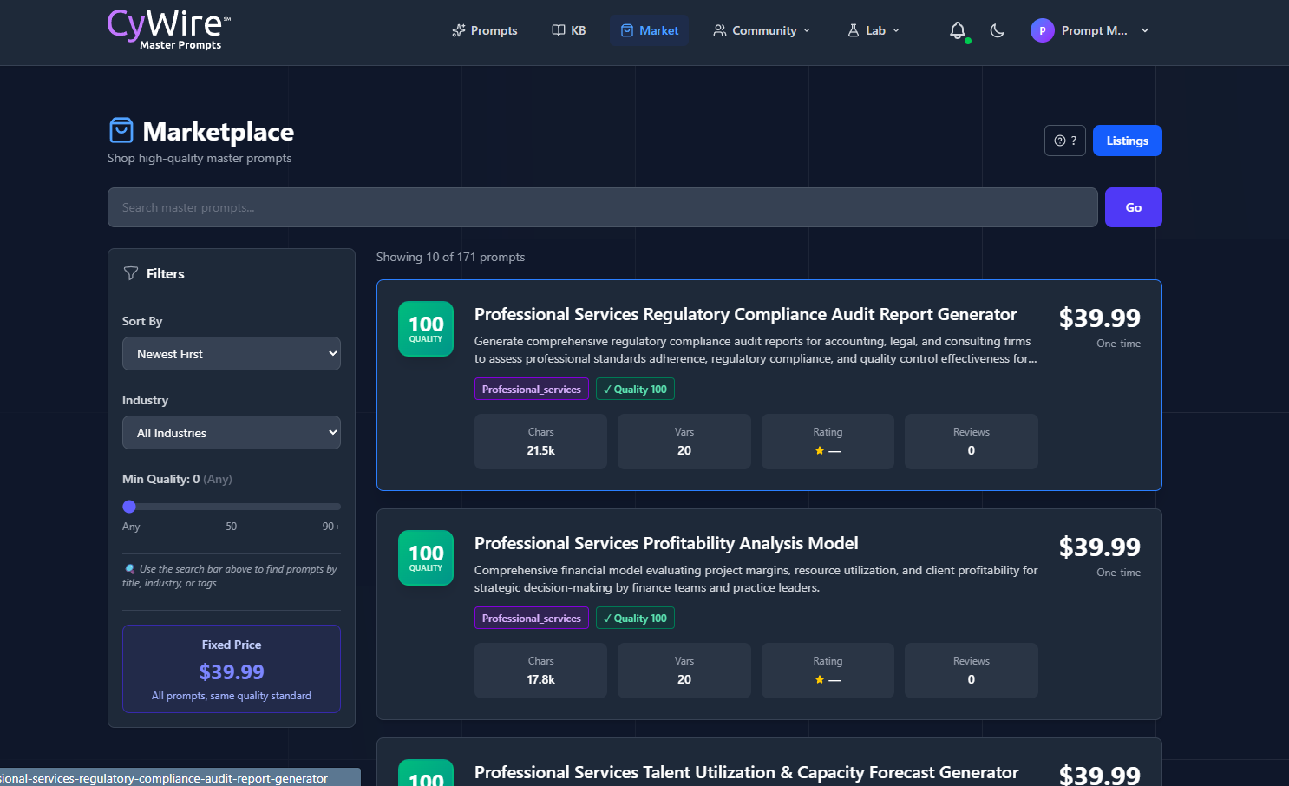The image size is (1289, 786).
Task: Open Professional Services Talent Utilization & Capacity Forecast Generator
Action: tap(747, 772)
